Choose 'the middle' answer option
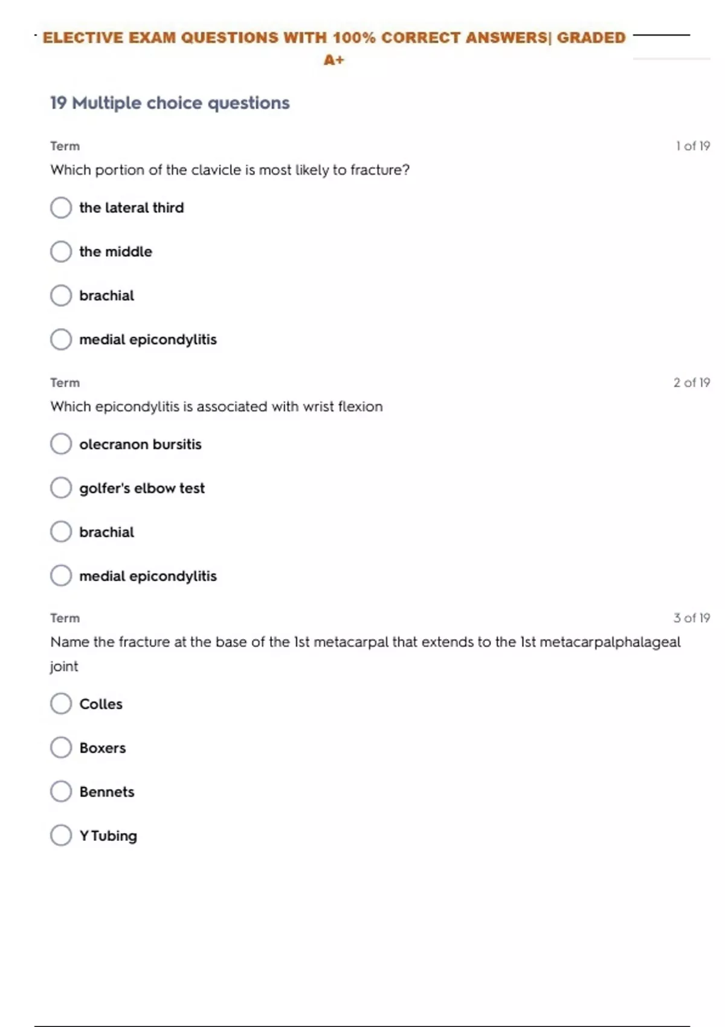 [x=61, y=252]
